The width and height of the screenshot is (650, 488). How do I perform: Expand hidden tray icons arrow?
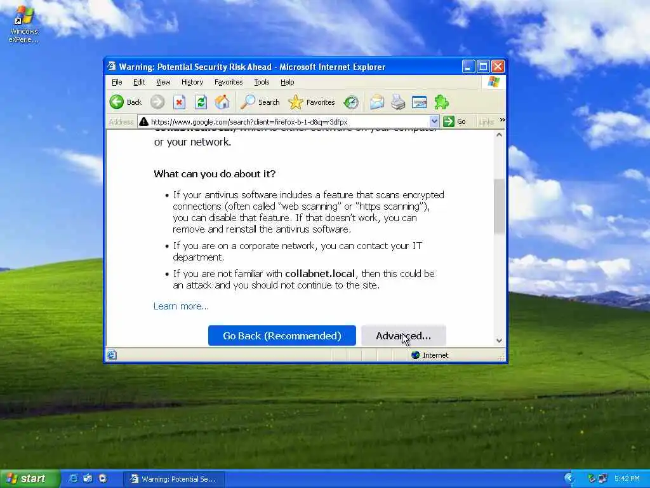coord(569,478)
